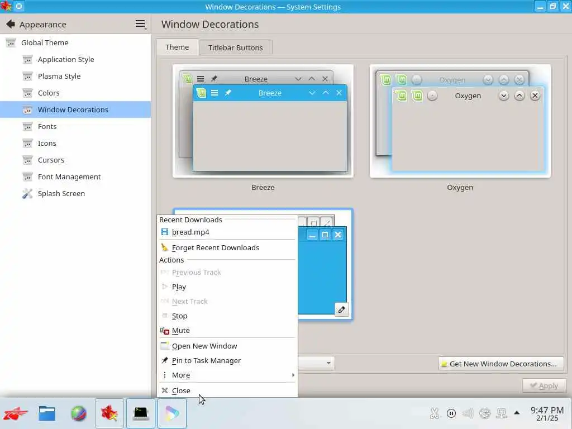Open the volume tray icon
572x429 pixels.
point(468,413)
